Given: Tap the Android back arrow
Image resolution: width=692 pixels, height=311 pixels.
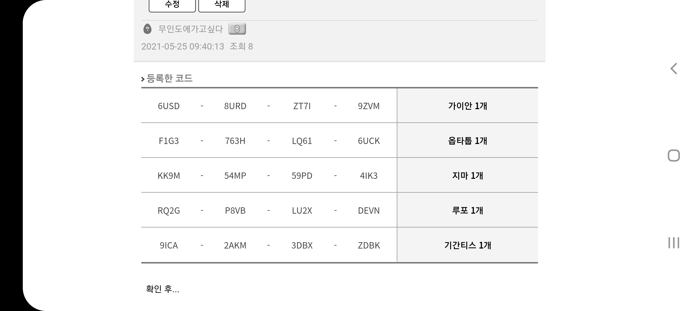Looking at the screenshot, I should [x=674, y=69].
